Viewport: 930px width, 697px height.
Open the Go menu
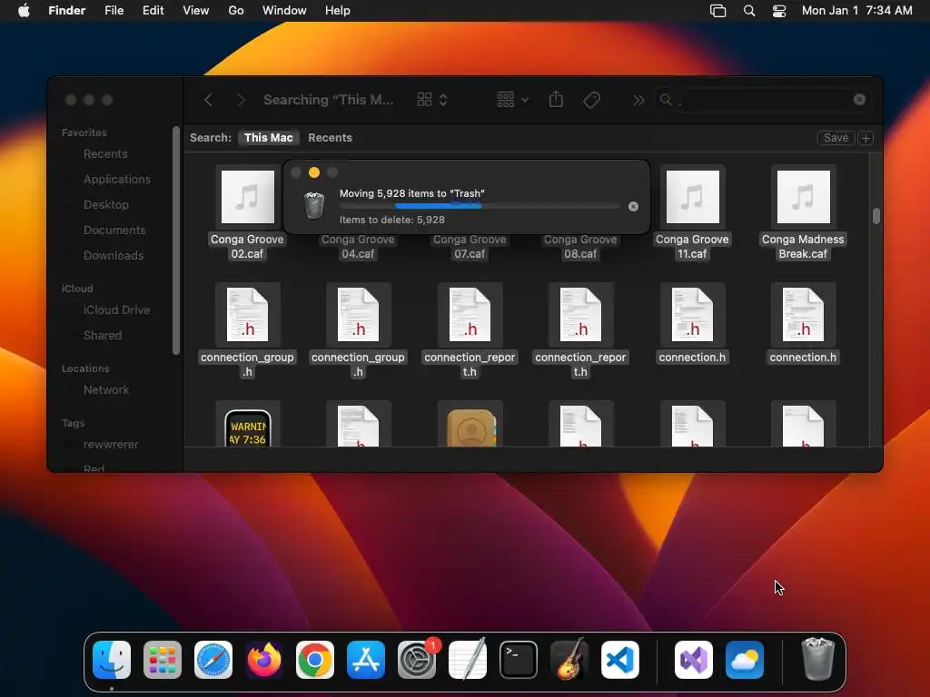[236, 11]
